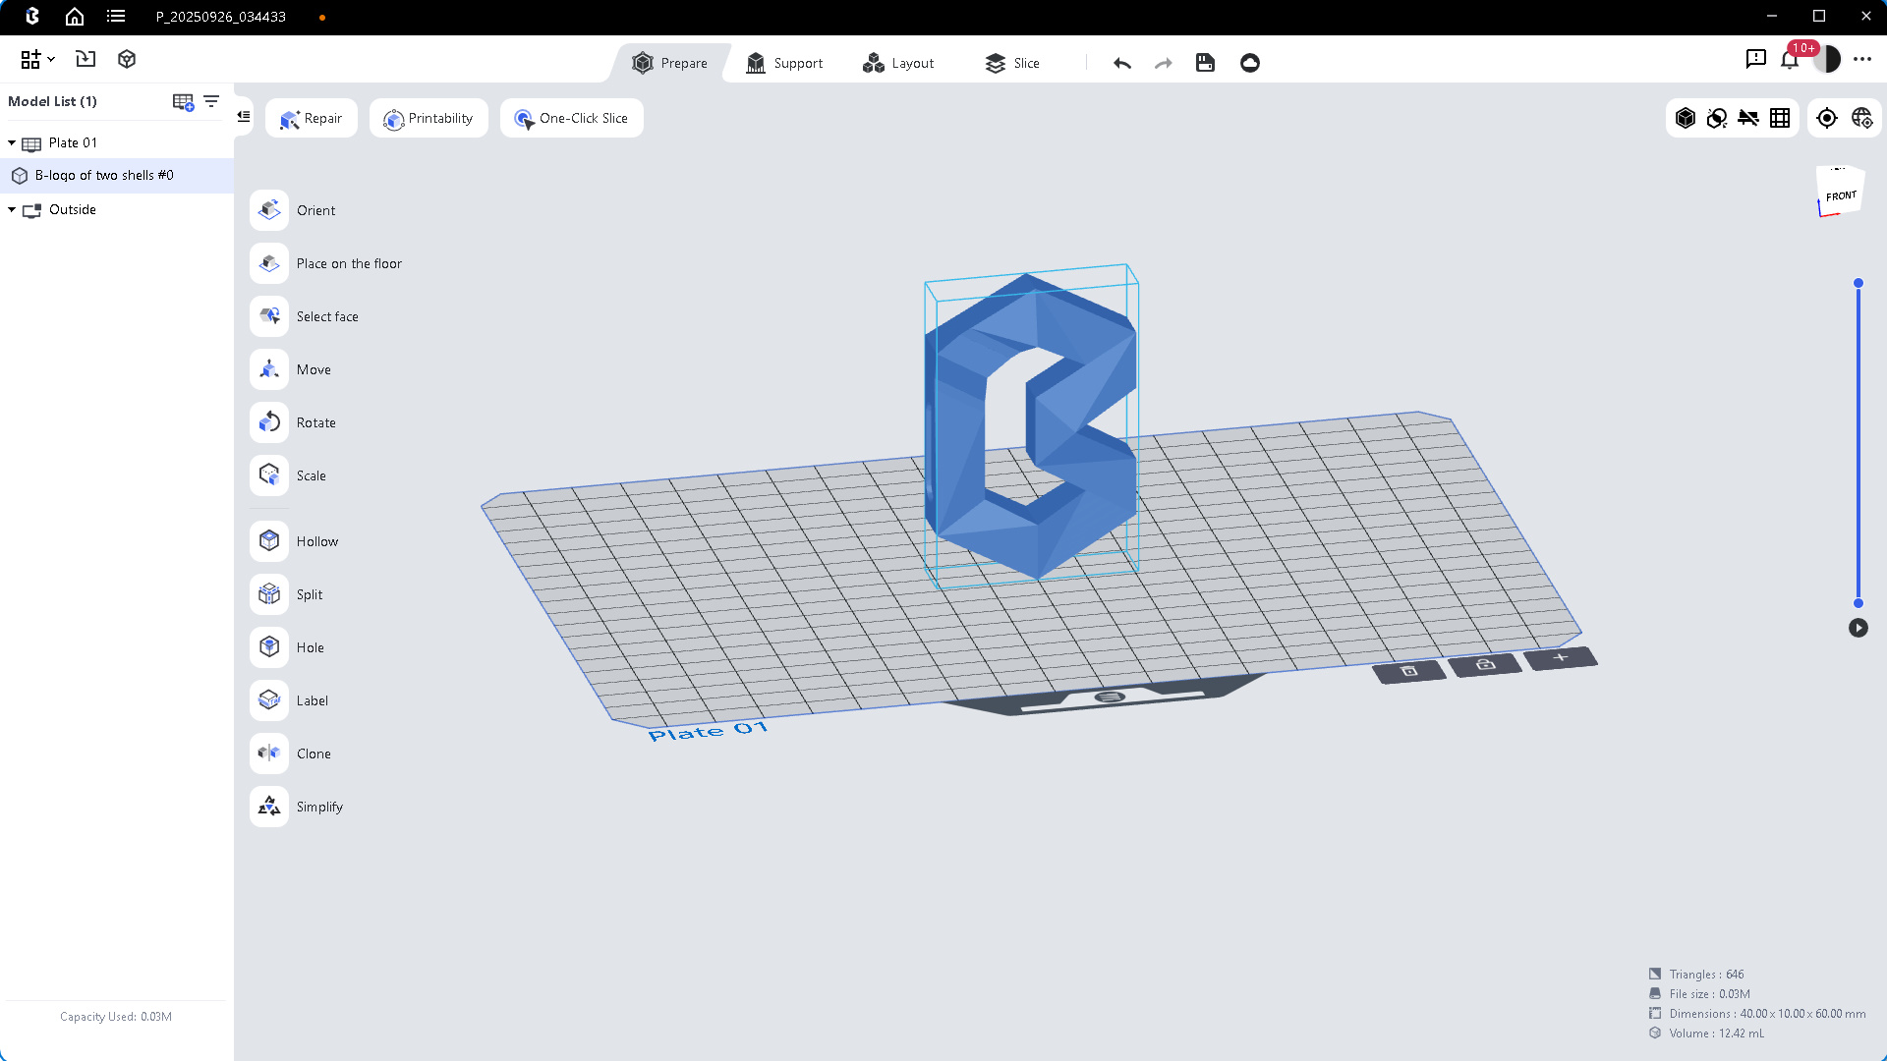This screenshot has height=1061, width=1887.
Task: Switch to the Slice tab
Action: [1012, 63]
